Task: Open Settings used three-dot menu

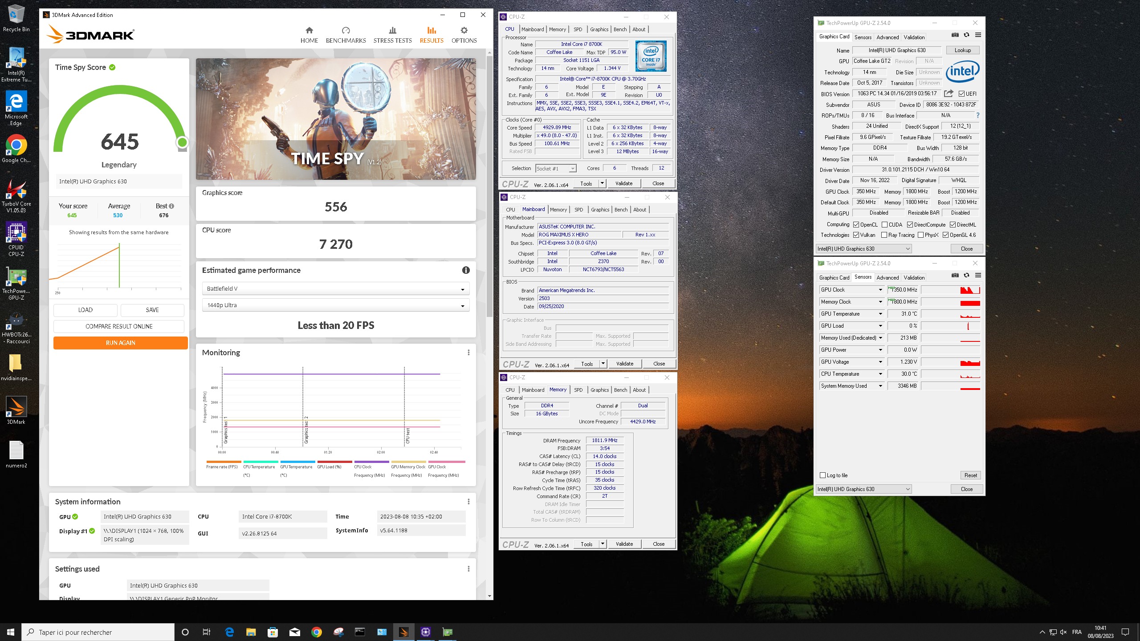Action: (x=468, y=569)
